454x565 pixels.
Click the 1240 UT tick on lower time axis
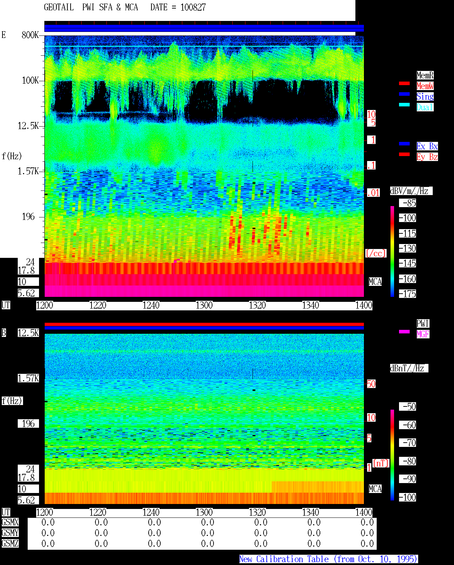(x=151, y=513)
